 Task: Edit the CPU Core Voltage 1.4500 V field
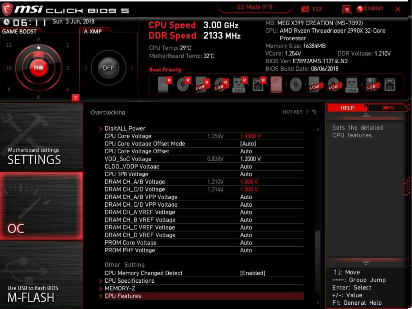point(250,136)
